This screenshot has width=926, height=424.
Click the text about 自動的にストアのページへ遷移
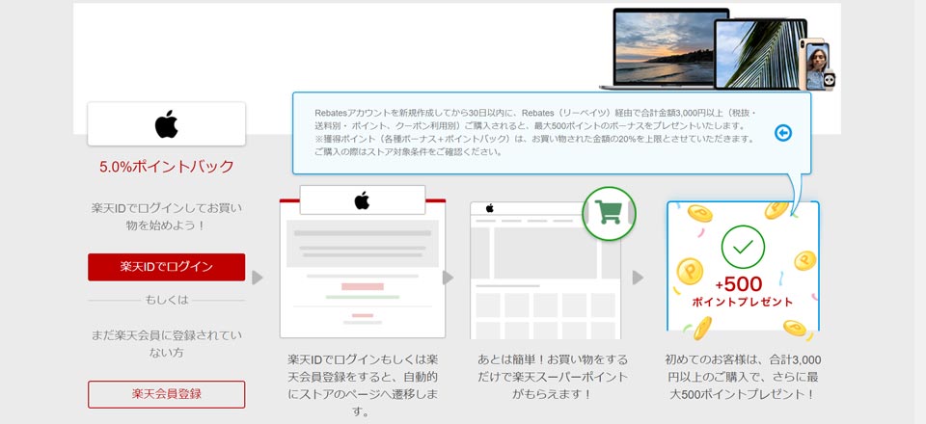363,385
